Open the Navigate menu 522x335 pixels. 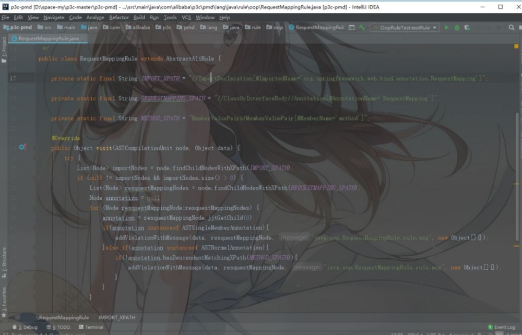point(54,17)
